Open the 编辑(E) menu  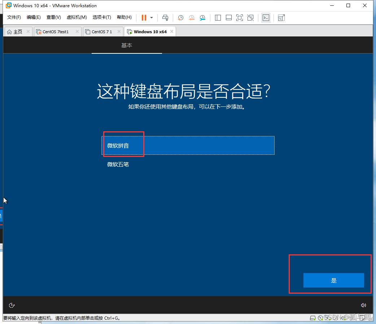click(x=34, y=17)
